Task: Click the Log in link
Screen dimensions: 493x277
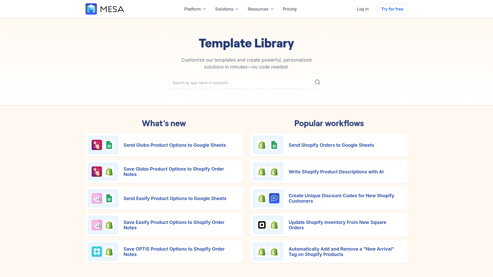Action: pyautogui.click(x=363, y=9)
